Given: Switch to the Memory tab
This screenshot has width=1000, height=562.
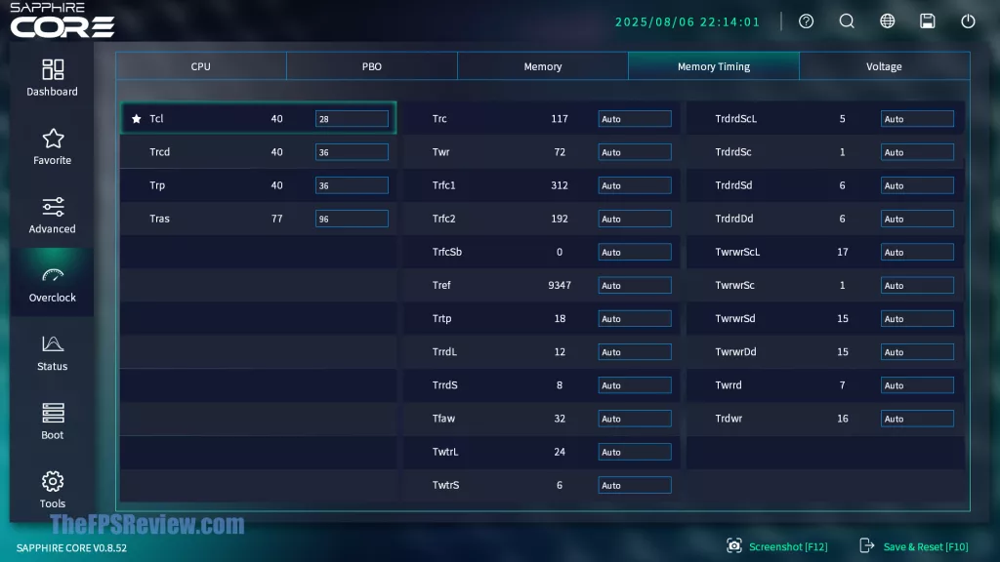Looking at the screenshot, I should [x=543, y=66].
